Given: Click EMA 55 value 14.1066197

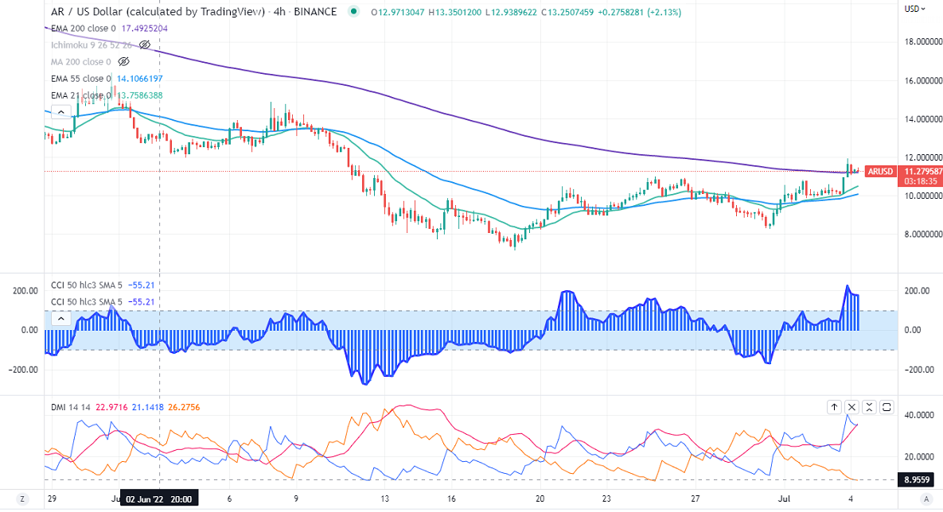Looking at the screenshot, I should [x=139, y=79].
